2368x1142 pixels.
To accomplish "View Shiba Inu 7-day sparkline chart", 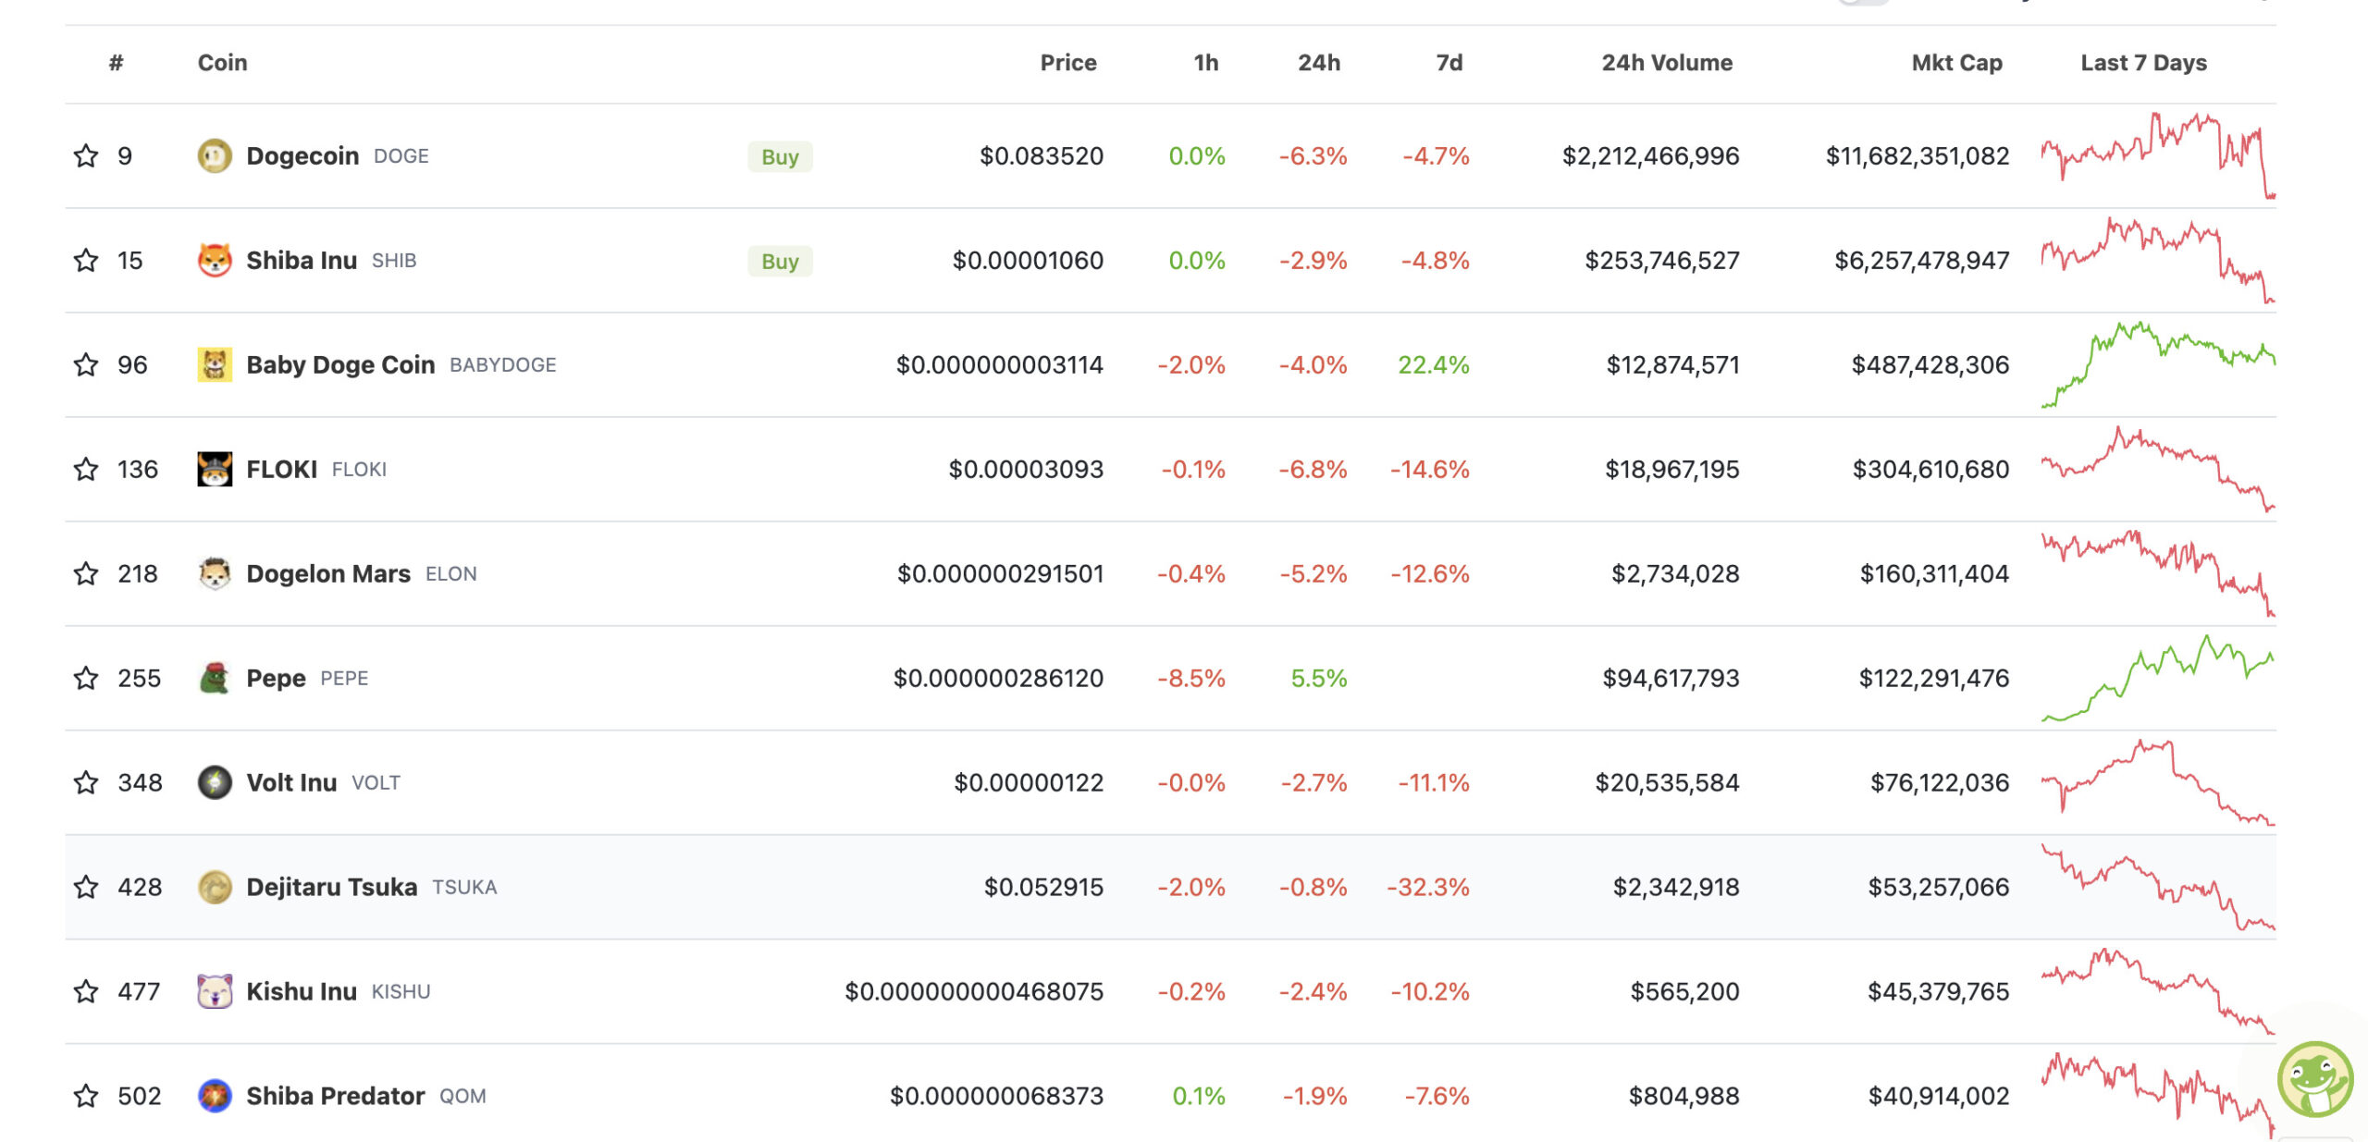I will click(x=2158, y=260).
